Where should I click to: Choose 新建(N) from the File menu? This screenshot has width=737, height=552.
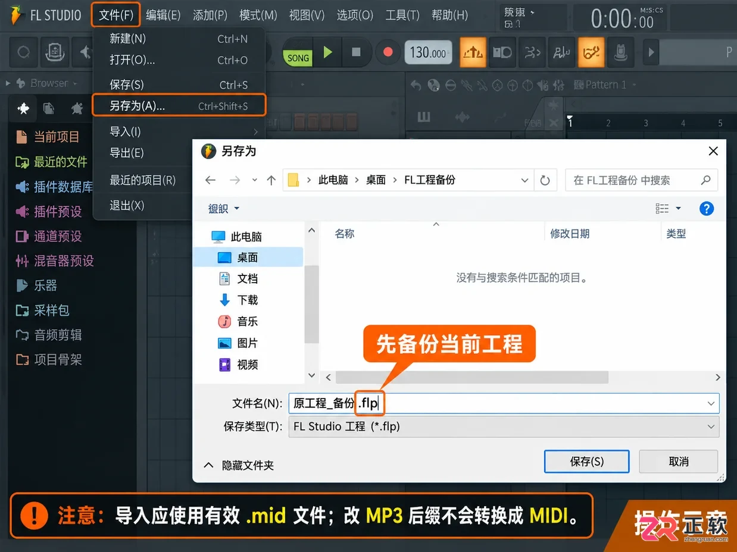click(179, 39)
